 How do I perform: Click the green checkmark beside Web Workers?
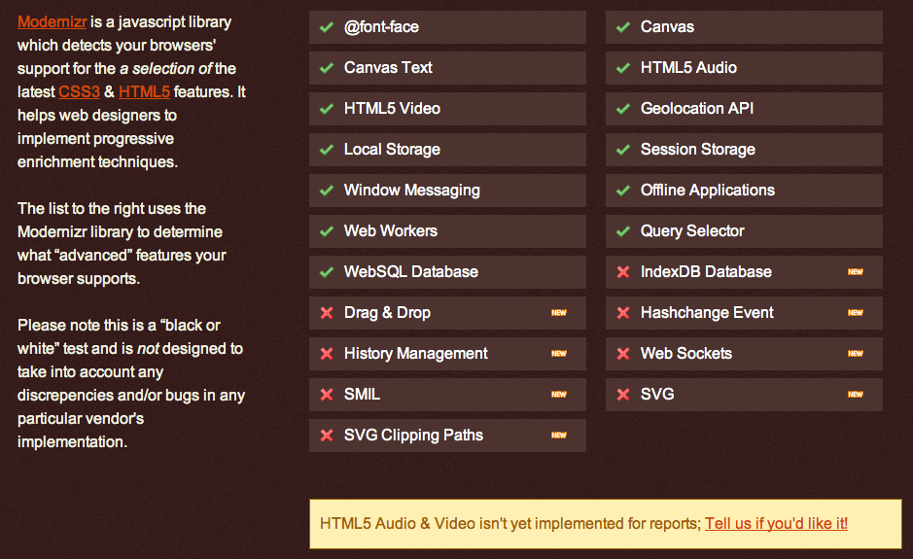click(327, 231)
